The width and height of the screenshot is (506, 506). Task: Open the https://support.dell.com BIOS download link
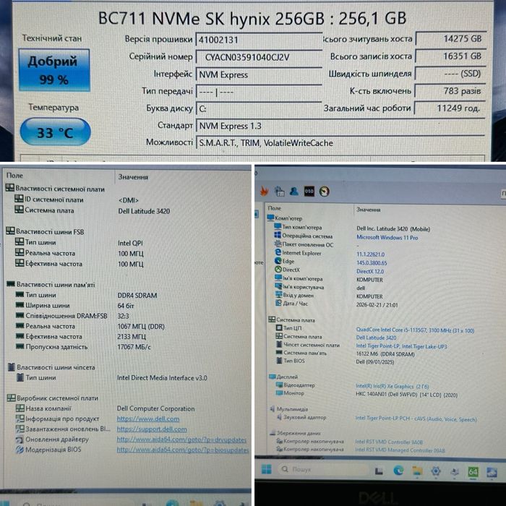click(x=152, y=429)
